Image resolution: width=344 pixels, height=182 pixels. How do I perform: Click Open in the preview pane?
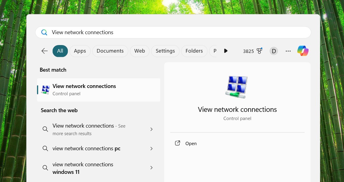[191, 144]
